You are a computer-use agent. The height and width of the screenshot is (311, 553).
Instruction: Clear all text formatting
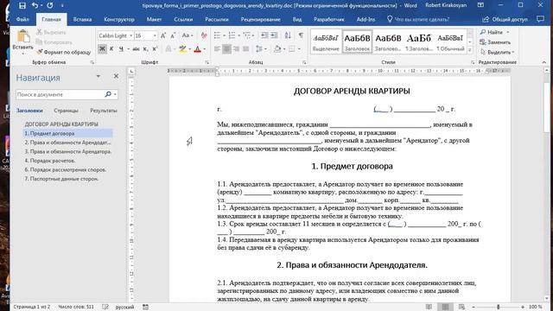coord(204,35)
